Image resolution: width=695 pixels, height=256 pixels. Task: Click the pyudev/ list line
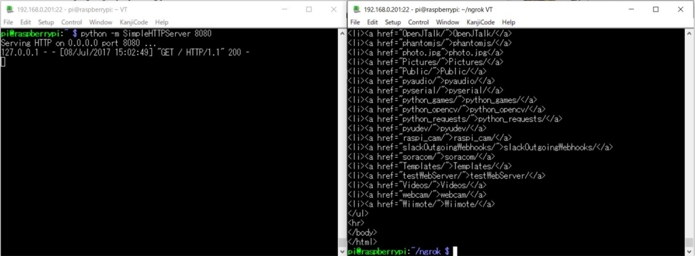[417, 128]
